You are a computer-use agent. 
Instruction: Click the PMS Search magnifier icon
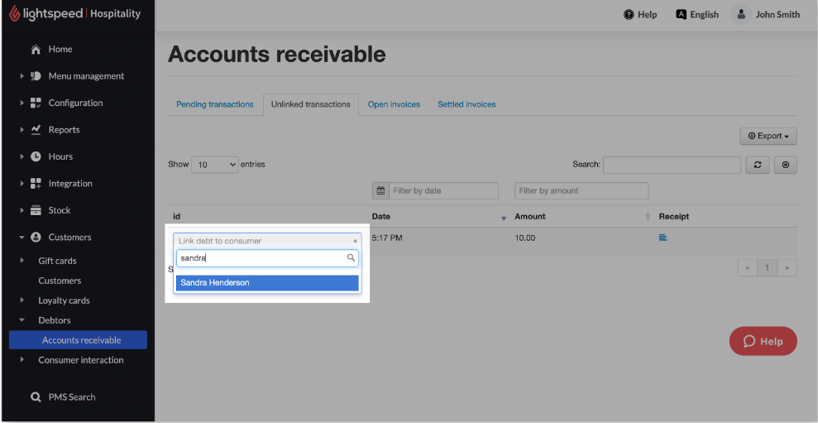click(x=36, y=397)
